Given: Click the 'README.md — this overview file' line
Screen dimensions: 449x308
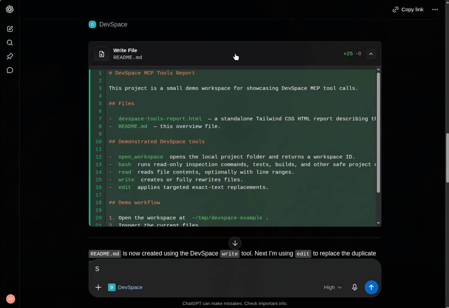Looking at the screenshot, I should coord(165,126).
